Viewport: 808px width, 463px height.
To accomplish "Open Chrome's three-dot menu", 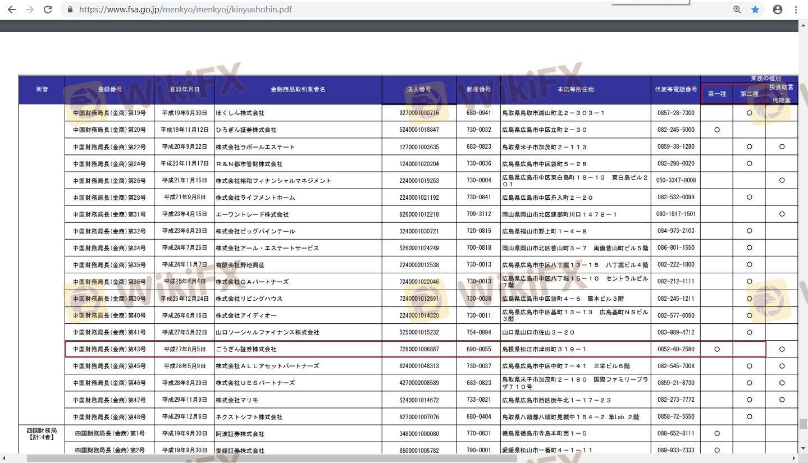I will click(796, 10).
